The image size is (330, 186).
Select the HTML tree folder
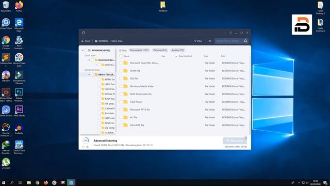click(108, 80)
